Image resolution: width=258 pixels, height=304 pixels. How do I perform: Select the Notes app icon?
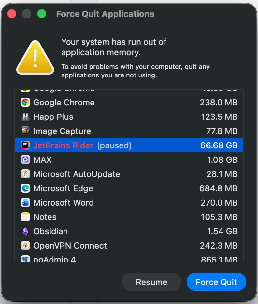[x=25, y=217]
